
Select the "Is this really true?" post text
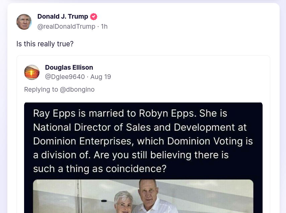coord(45,44)
